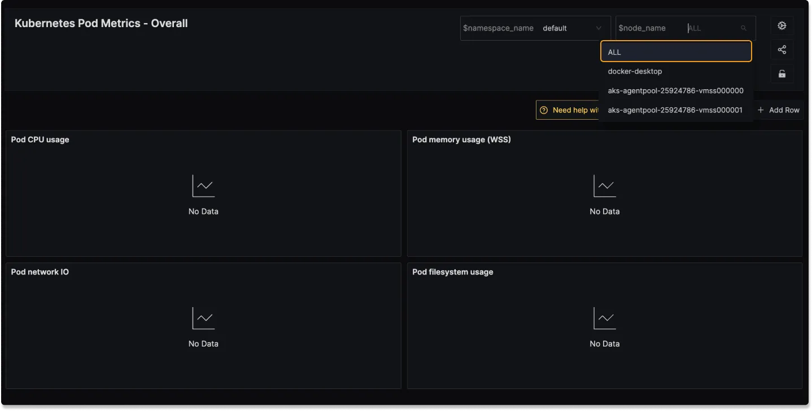This screenshot has width=812, height=411.
Task: Click Pod memory usage (WSS) title
Action: [x=461, y=139]
